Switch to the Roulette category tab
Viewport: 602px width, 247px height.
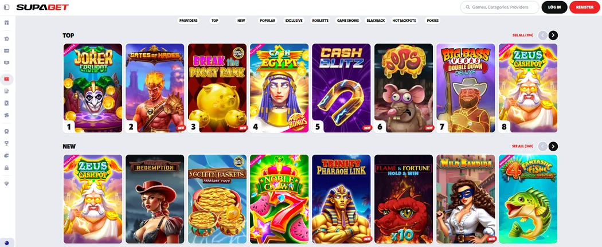[x=320, y=21]
